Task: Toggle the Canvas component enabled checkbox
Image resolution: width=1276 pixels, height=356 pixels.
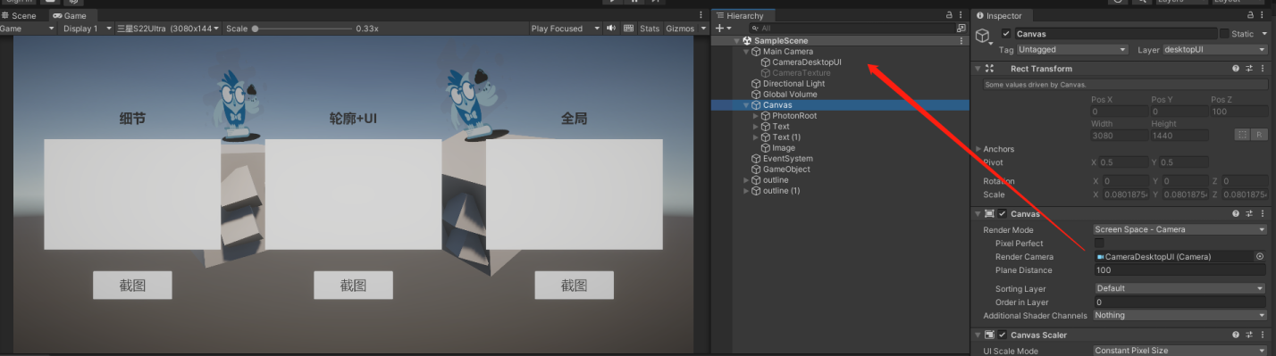Action: pyautogui.click(x=1002, y=214)
